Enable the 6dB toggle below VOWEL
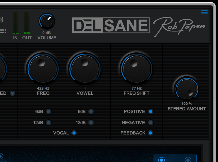The width and height of the screenshot is (218, 162). (x=91, y=112)
